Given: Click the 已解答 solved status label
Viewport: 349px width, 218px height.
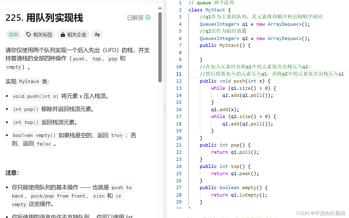Looking at the screenshot, I should click(135, 18).
